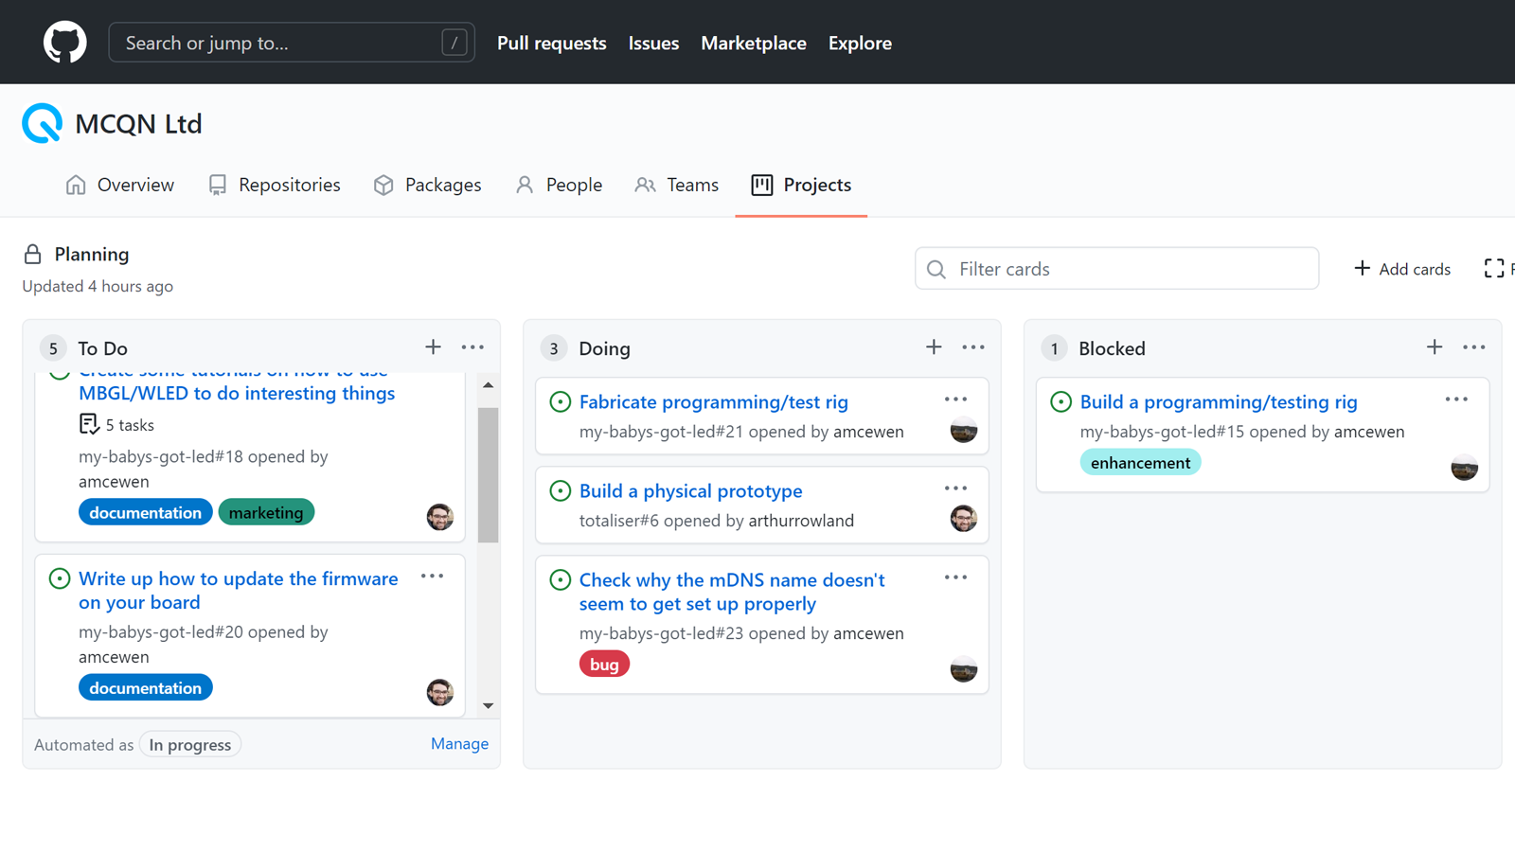Click open-issue icon on physical prototype card
1515x852 pixels.
[561, 490]
